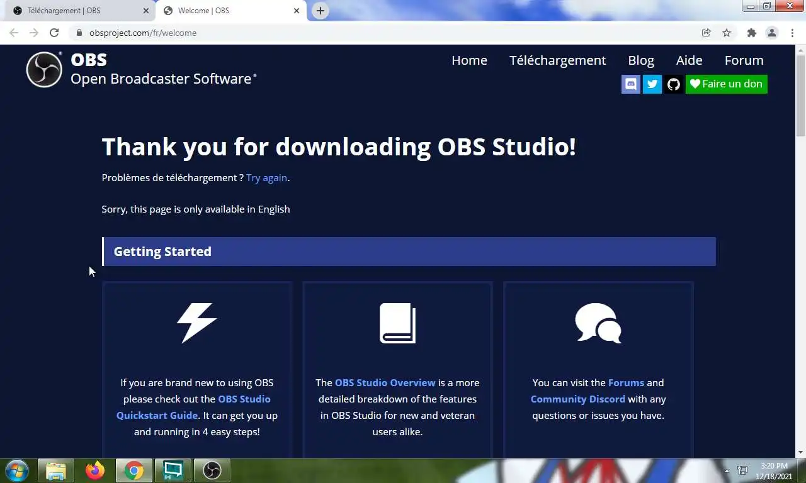The image size is (806, 483).
Task: Click the share page icon in address bar
Action: click(x=707, y=33)
